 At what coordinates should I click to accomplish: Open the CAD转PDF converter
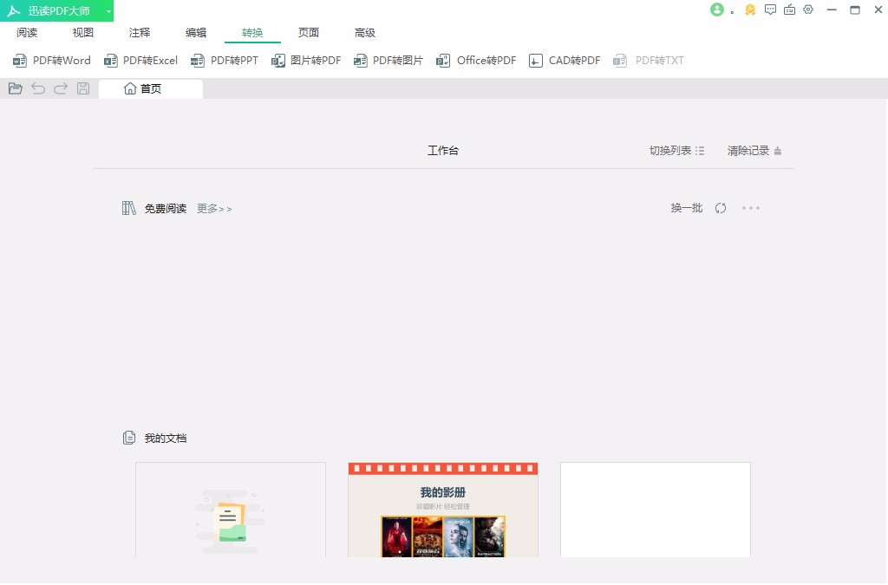(x=564, y=61)
